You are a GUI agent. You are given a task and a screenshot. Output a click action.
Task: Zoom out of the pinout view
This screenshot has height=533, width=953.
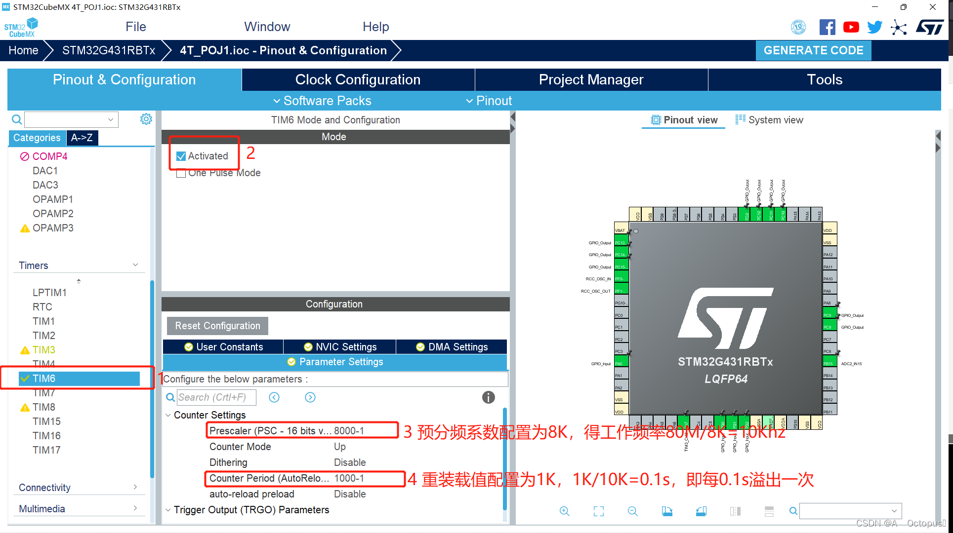tap(632, 511)
